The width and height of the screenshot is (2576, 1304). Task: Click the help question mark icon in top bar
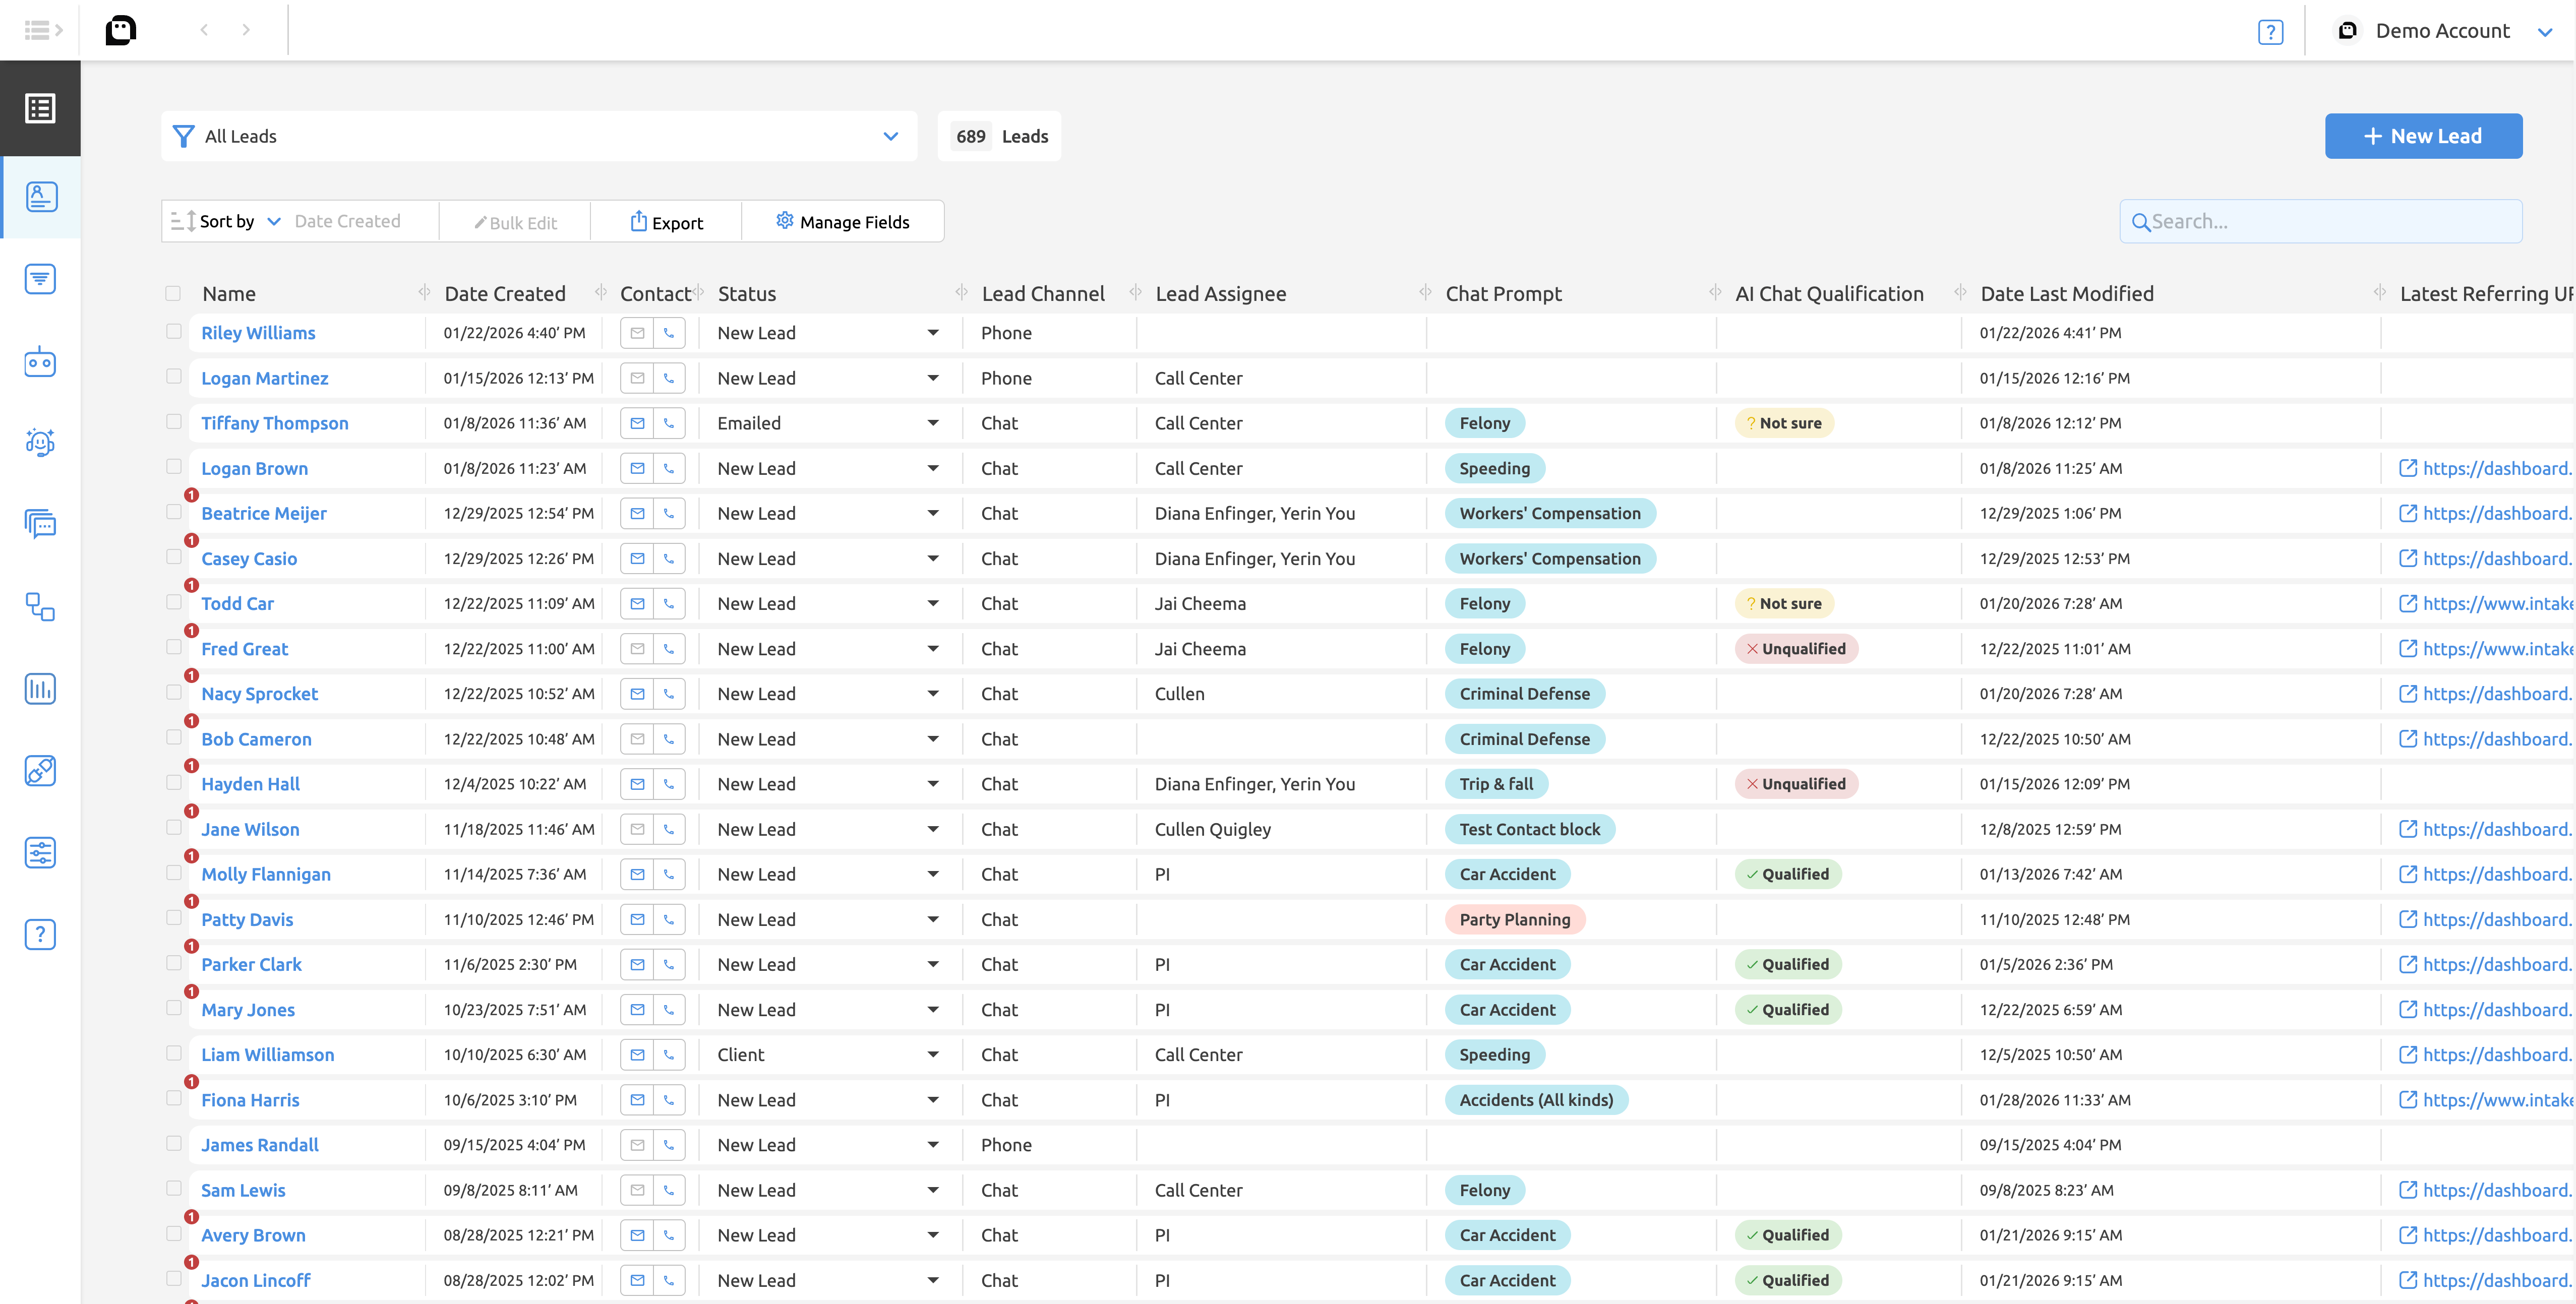2270,32
